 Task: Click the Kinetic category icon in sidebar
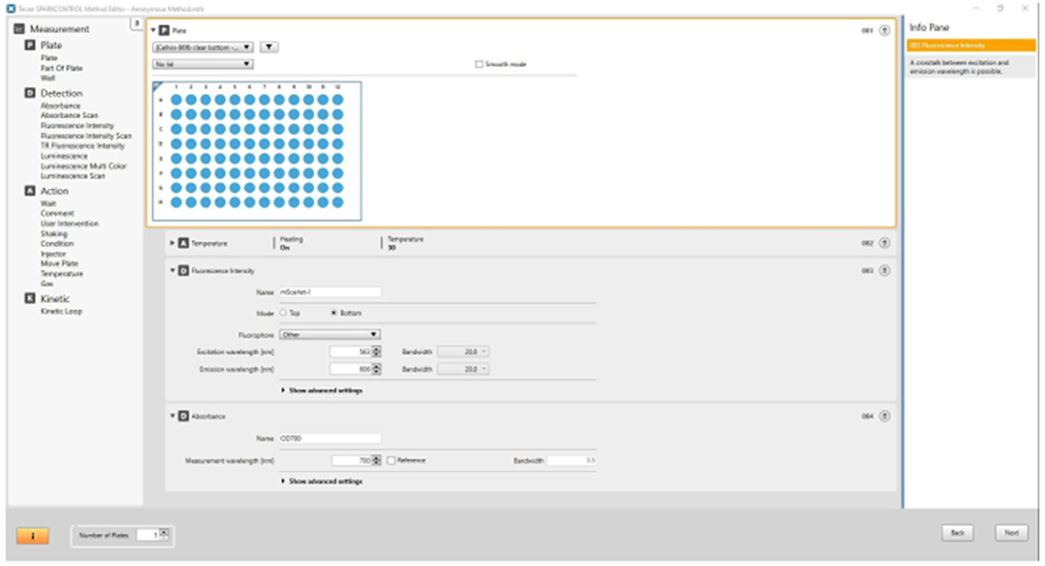[30, 298]
